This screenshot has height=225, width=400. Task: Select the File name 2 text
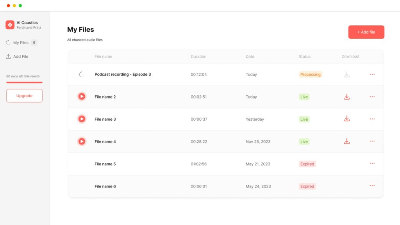[x=105, y=97]
